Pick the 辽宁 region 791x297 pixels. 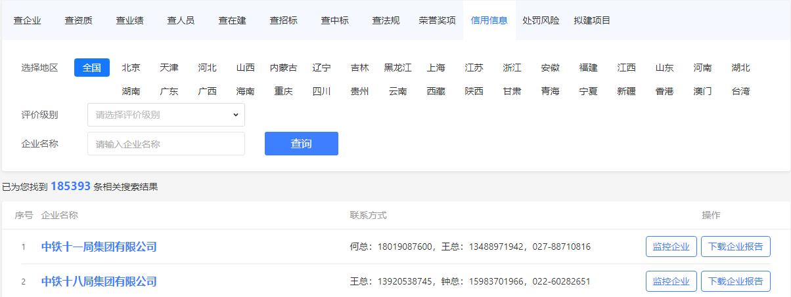[x=321, y=68]
